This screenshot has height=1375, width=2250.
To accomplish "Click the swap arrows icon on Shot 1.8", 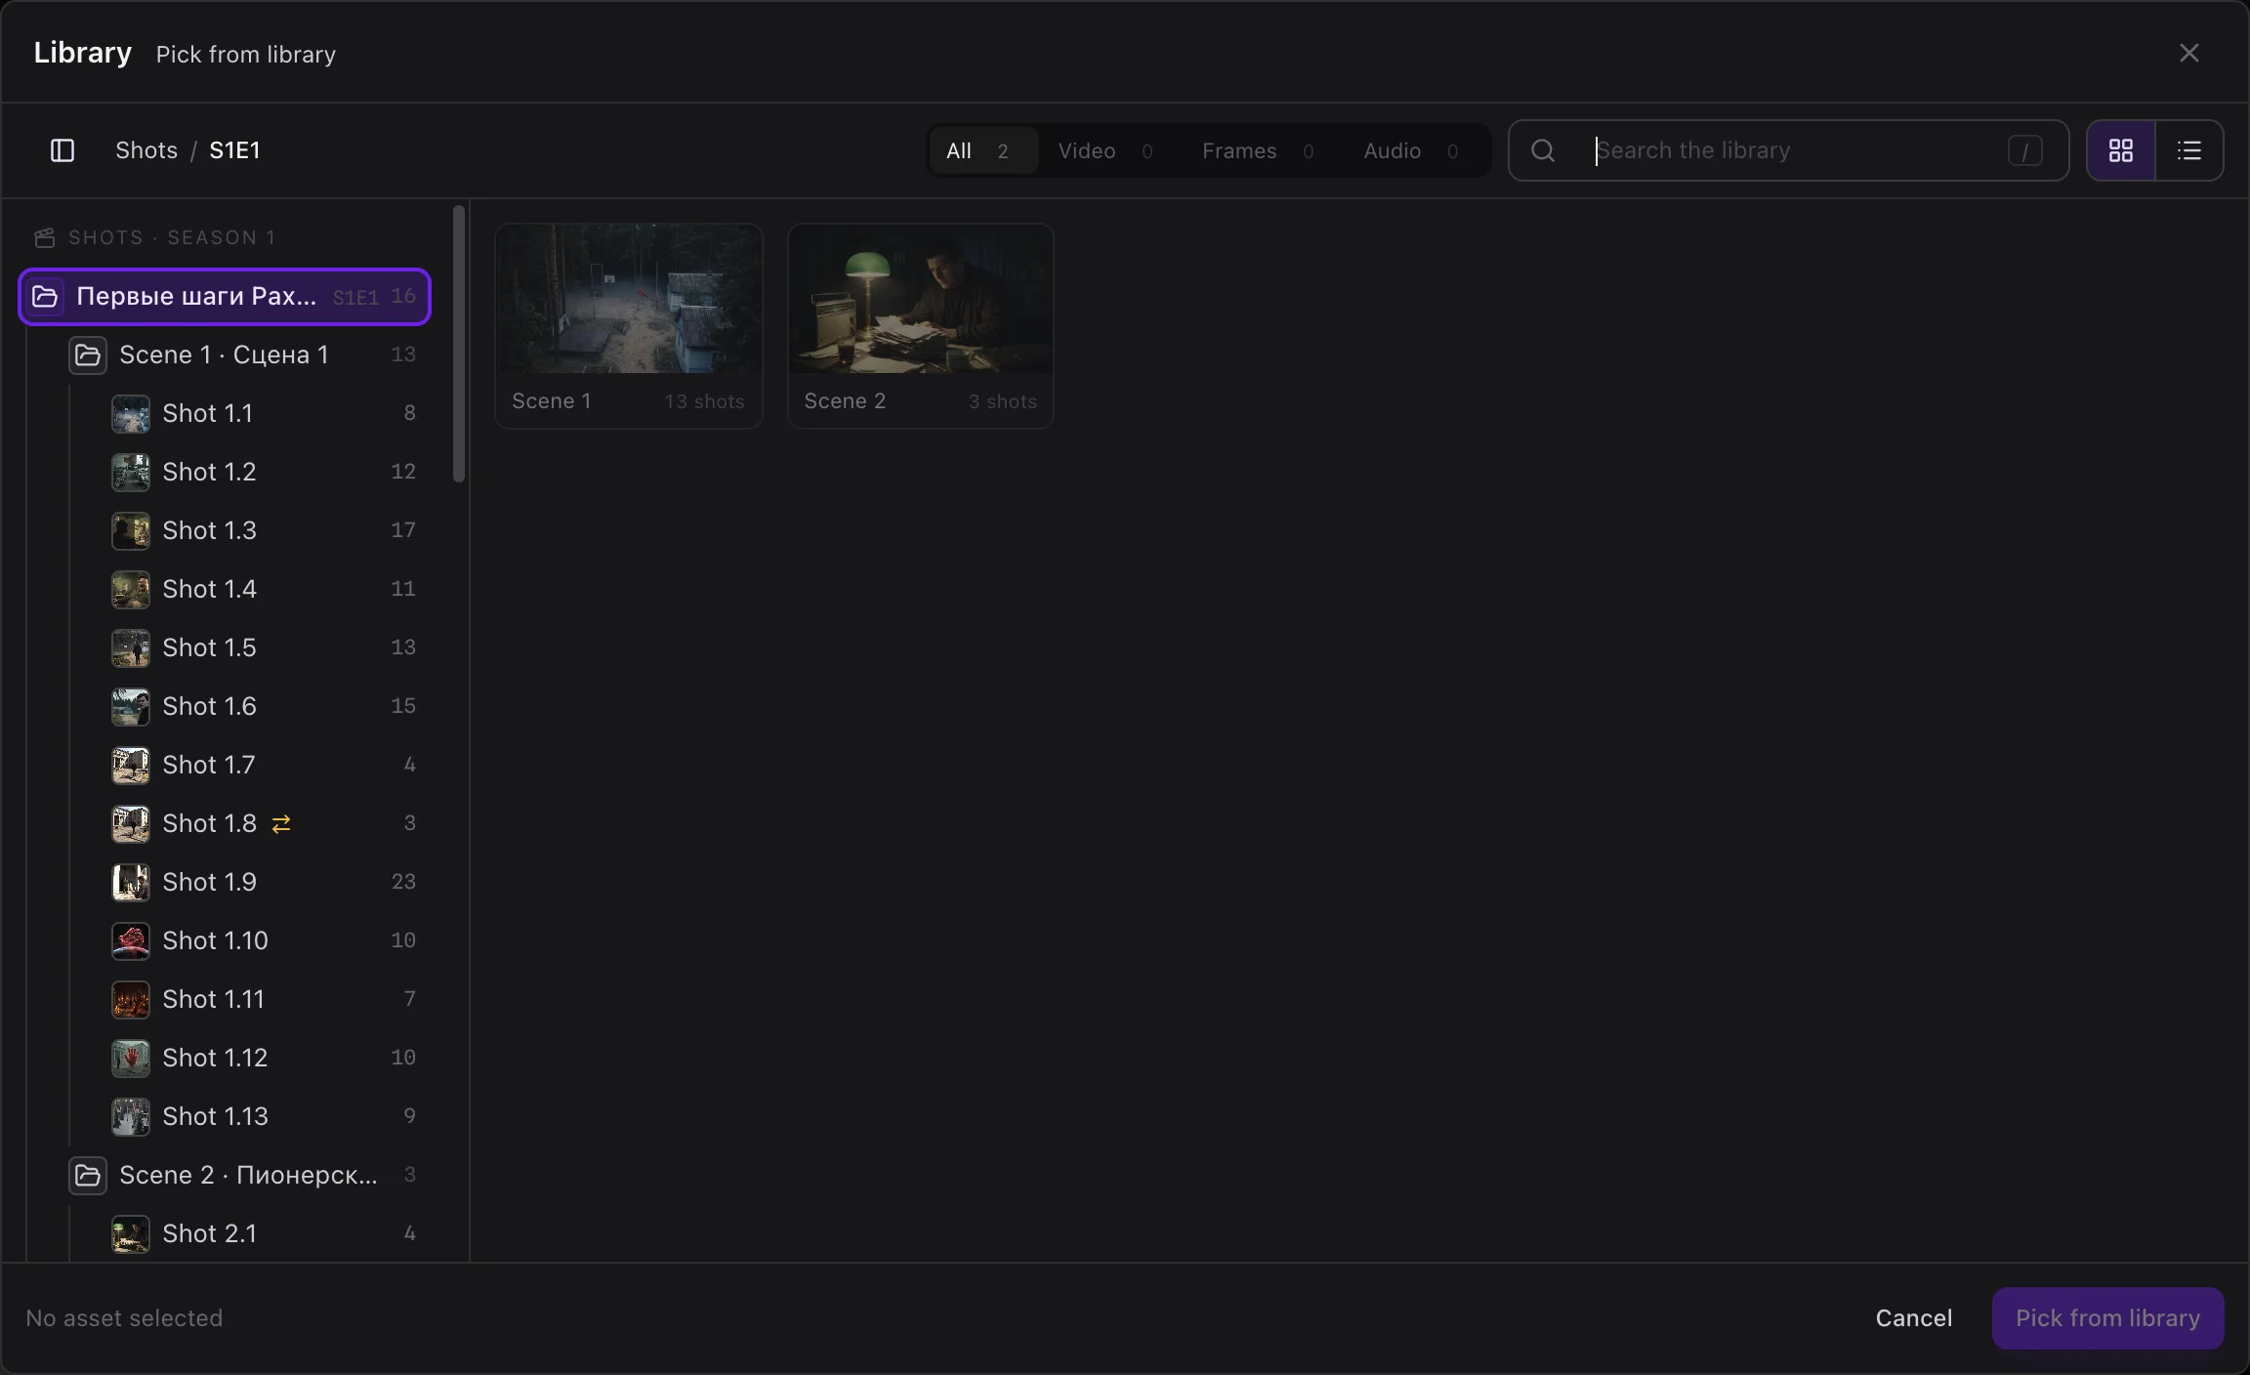I will 281,824.
